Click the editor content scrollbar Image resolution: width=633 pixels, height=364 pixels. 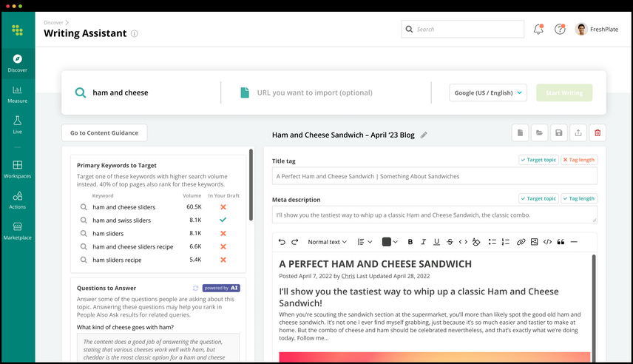click(x=594, y=307)
